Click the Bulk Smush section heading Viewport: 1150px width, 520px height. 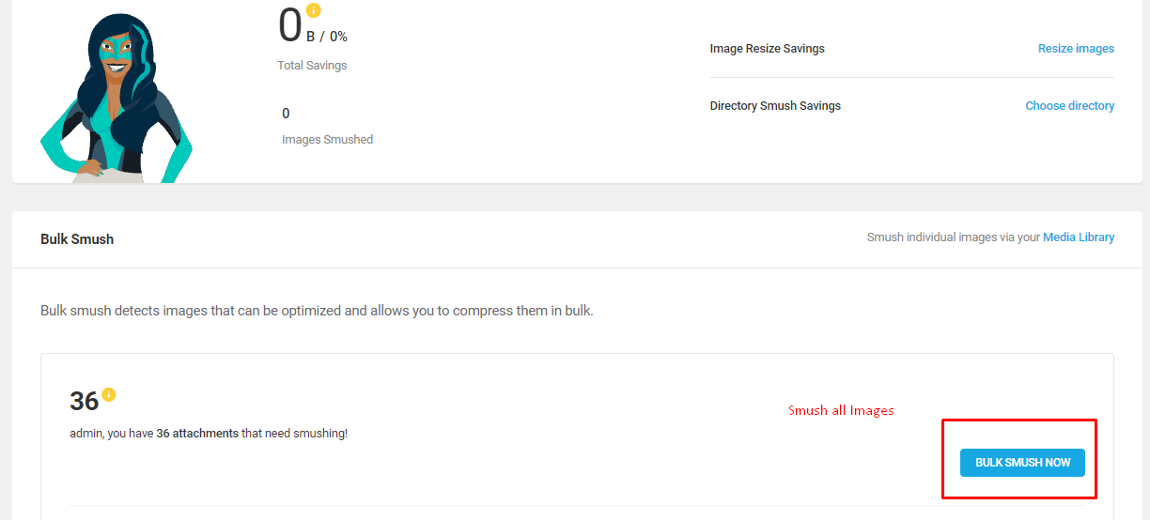point(77,239)
